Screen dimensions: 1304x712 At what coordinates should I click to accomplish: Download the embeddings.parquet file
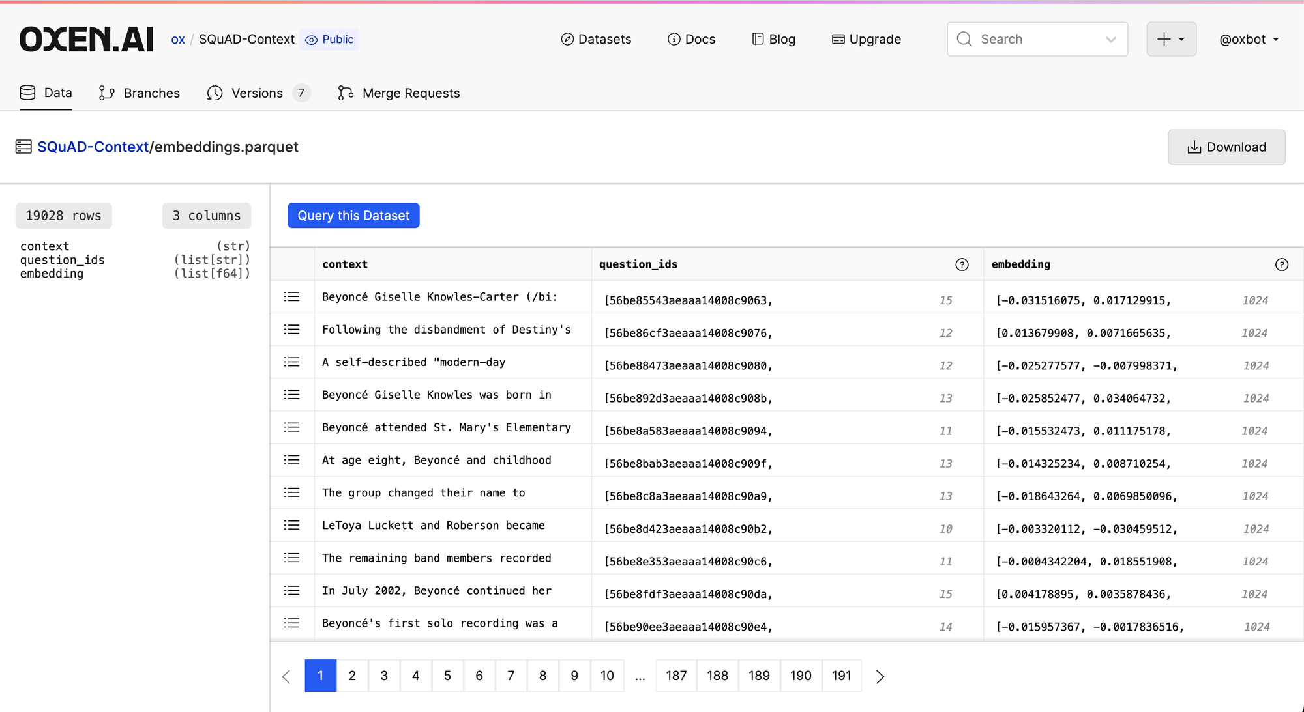pos(1226,147)
